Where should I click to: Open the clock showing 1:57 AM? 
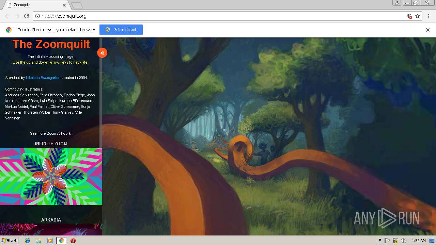(x=419, y=241)
